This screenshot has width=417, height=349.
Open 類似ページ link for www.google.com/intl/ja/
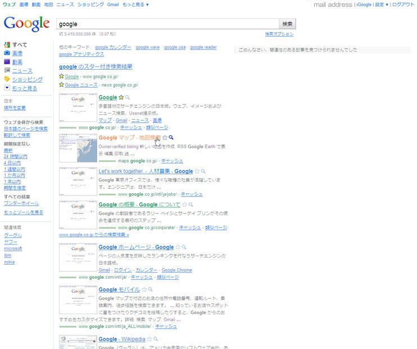[x=168, y=277]
